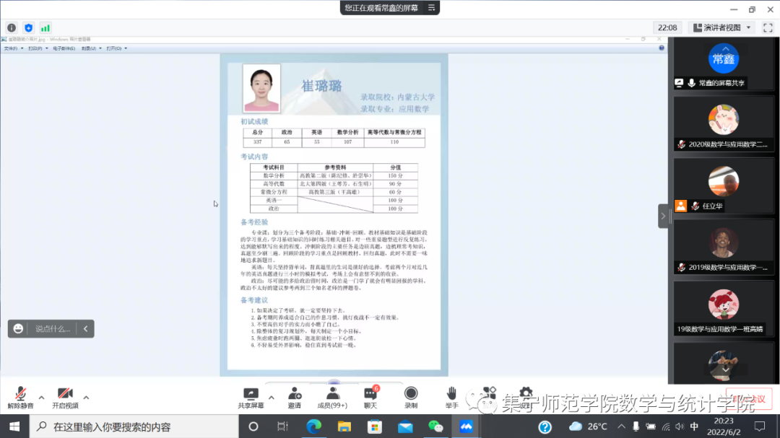Raise hand using the 举手 icon
Screen dimensions: 780x438
pyautogui.click(x=451, y=398)
